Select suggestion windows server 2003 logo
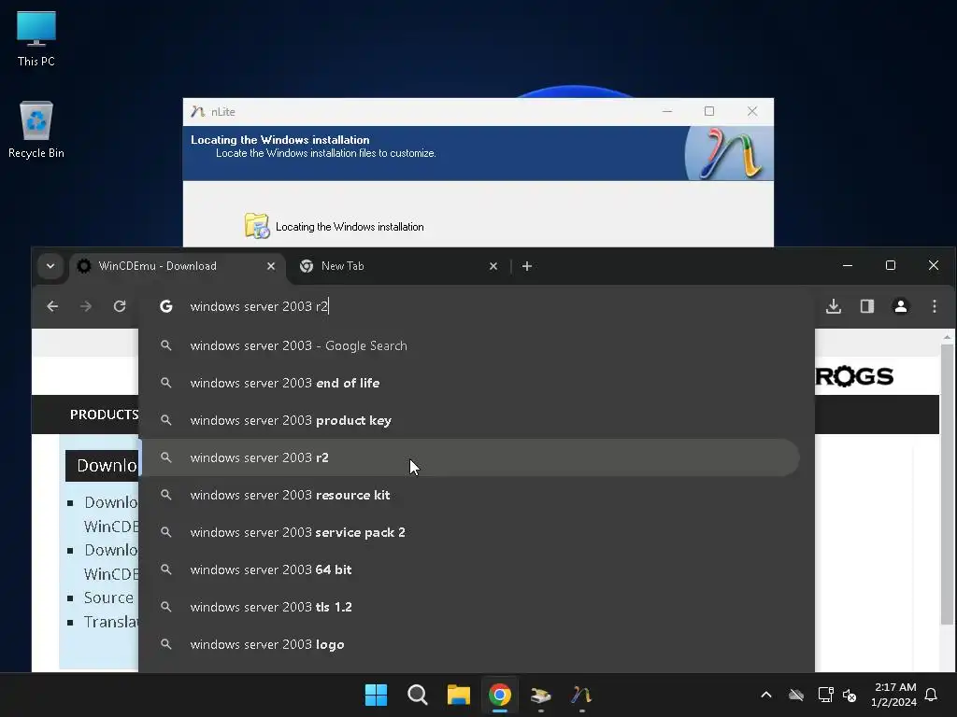Viewport: 957px width, 717px height. point(469,644)
